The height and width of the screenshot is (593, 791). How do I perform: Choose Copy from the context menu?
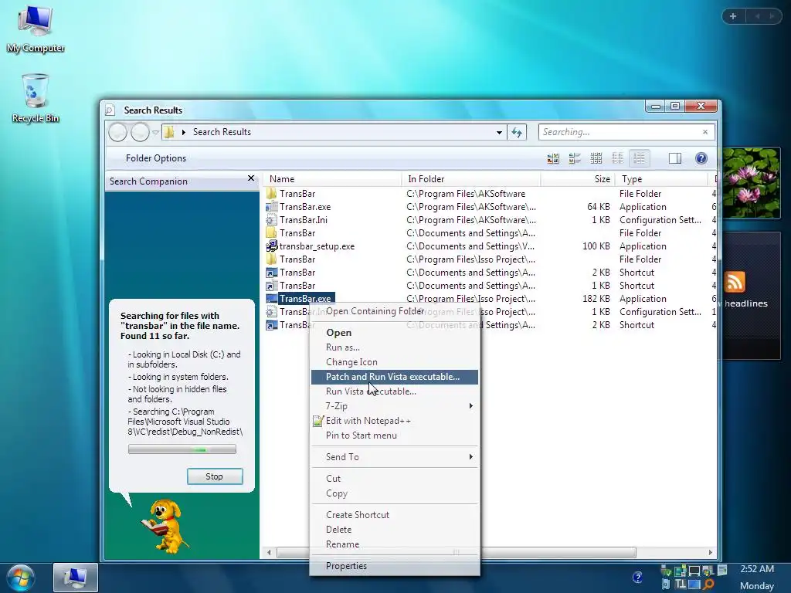pyautogui.click(x=395, y=493)
